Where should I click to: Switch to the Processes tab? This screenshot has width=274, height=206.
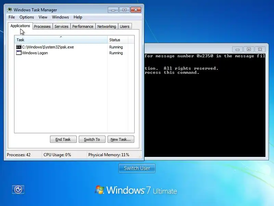pos(42,26)
